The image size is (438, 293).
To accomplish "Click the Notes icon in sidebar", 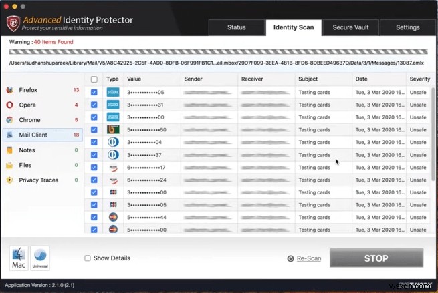I will click(x=10, y=150).
